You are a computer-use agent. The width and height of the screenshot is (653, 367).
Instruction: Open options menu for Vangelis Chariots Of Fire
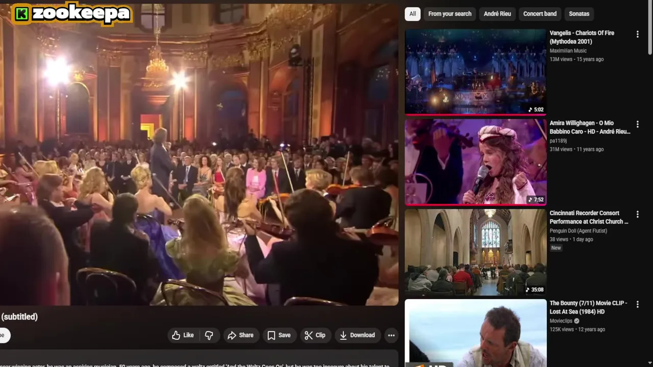pyautogui.click(x=637, y=34)
